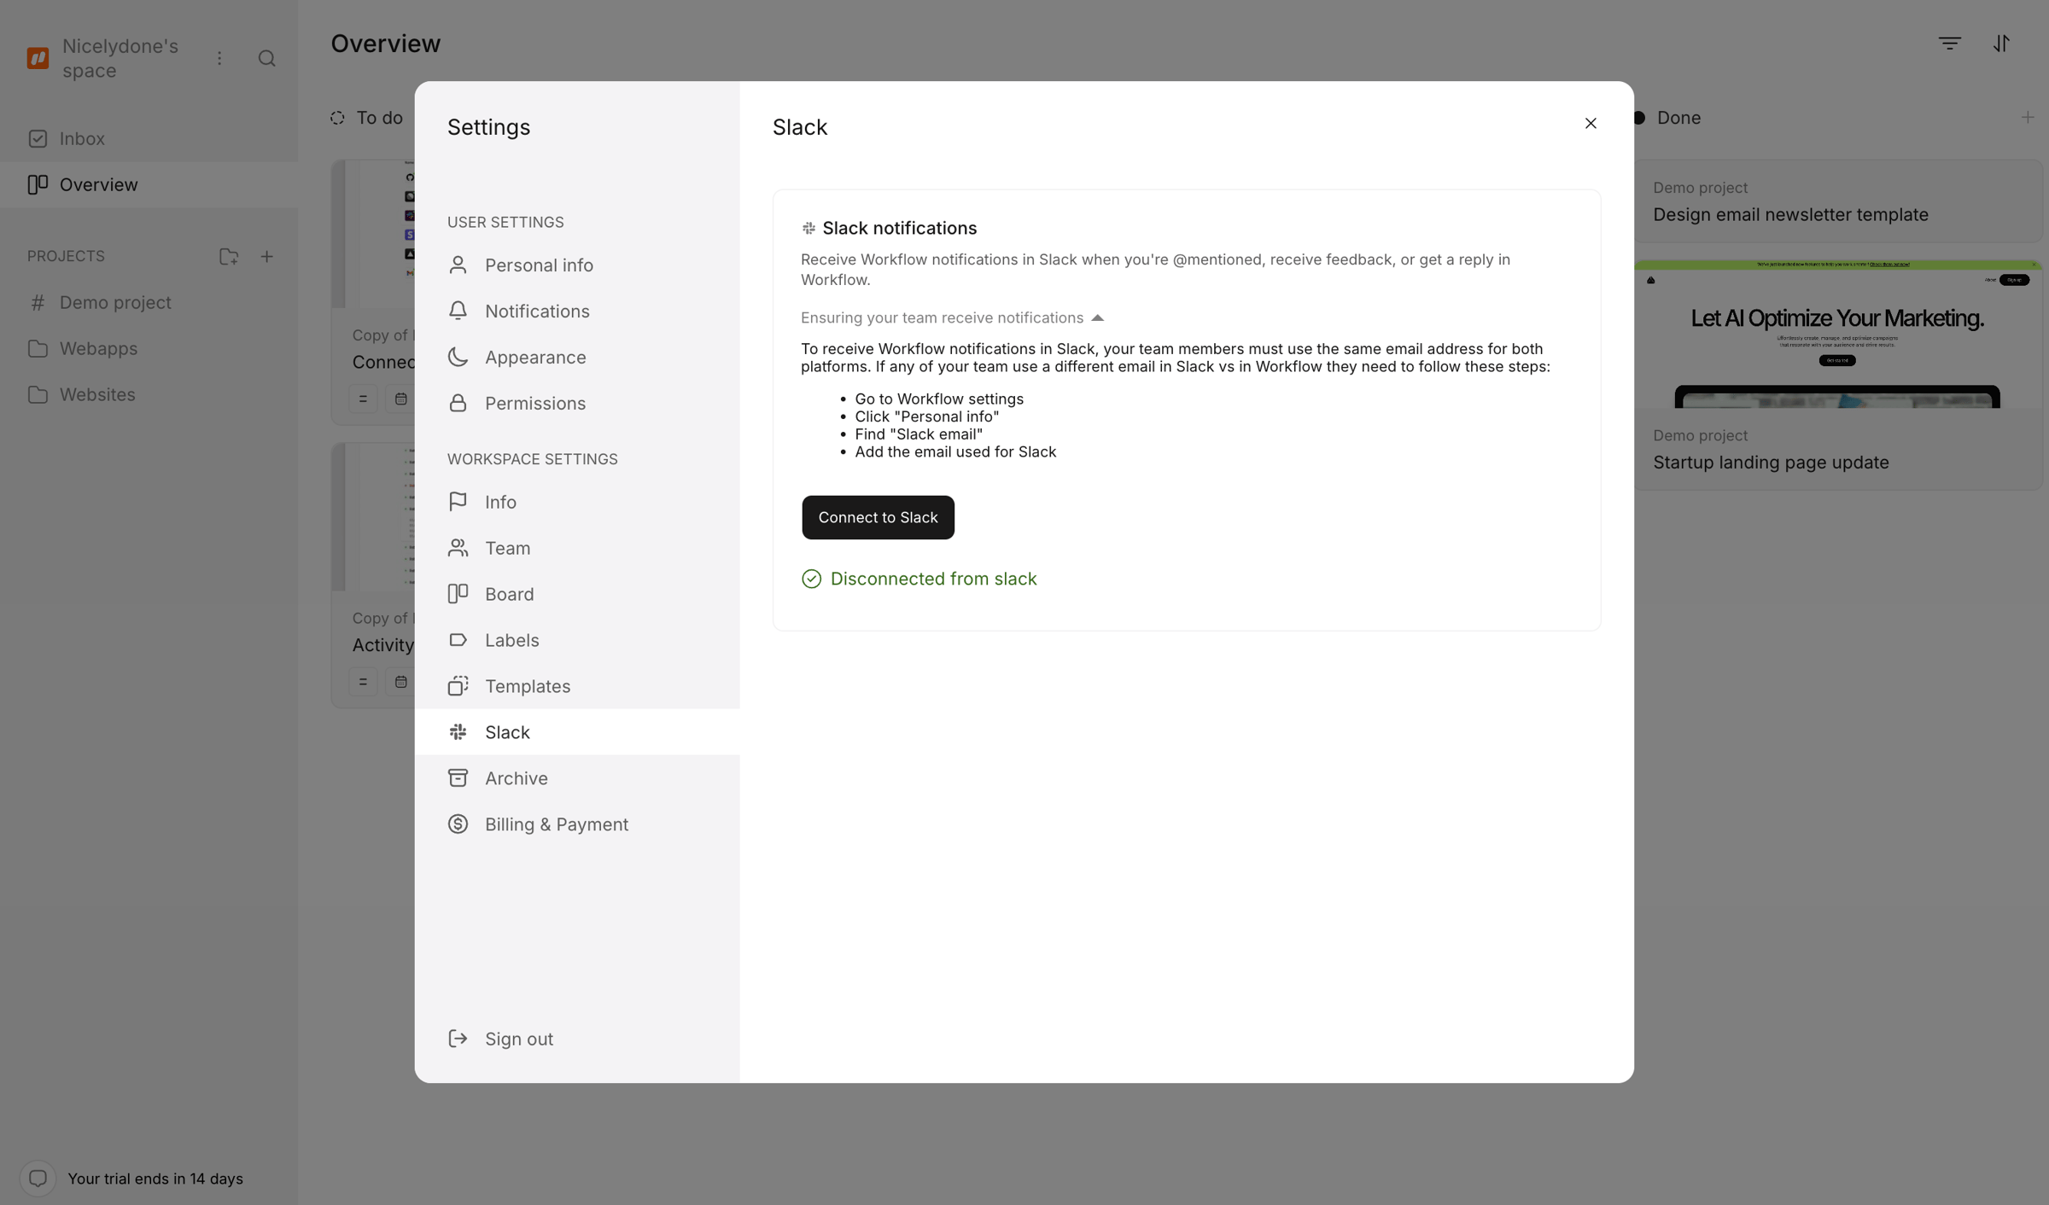Screen dimensions: 2049x1205
Task: Open Notifications settings
Action: pos(577,311)
